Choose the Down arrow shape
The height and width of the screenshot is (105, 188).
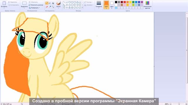(64, 8)
